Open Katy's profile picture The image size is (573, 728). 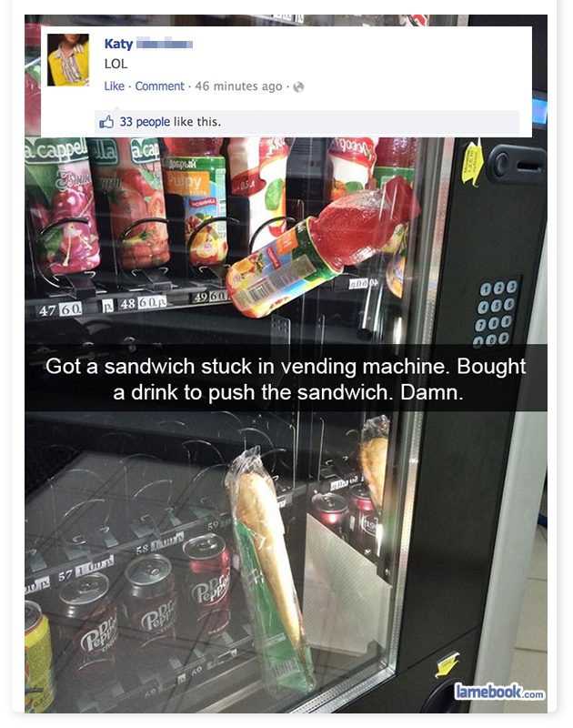pos(67,59)
